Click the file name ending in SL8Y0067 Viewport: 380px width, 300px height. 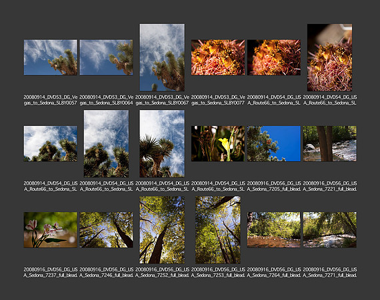tap(162, 100)
